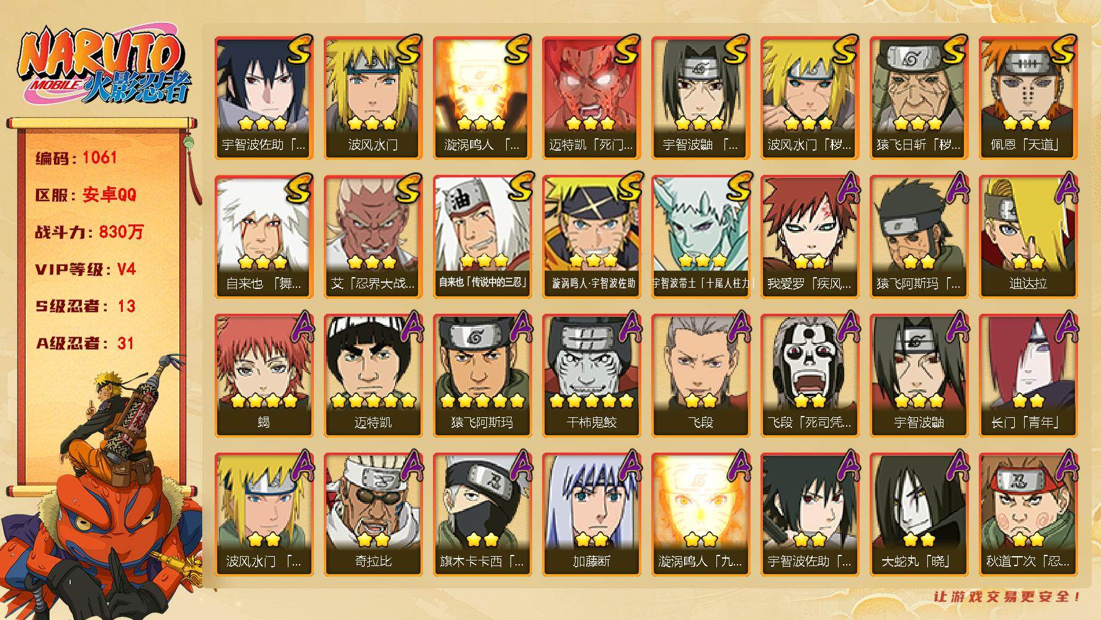Click the 奇拉比 character card
Image resolution: width=1101 pixels, height=620 pixels.
point(373,515)
